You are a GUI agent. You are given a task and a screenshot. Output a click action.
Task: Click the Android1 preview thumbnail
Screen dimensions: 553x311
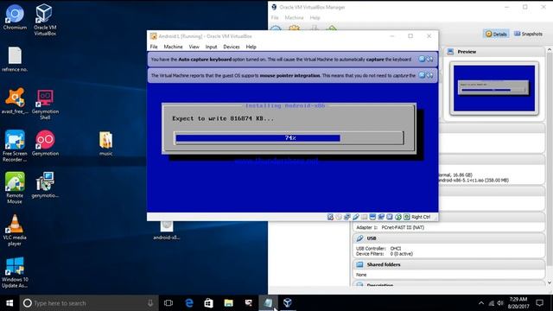(494, 88)
